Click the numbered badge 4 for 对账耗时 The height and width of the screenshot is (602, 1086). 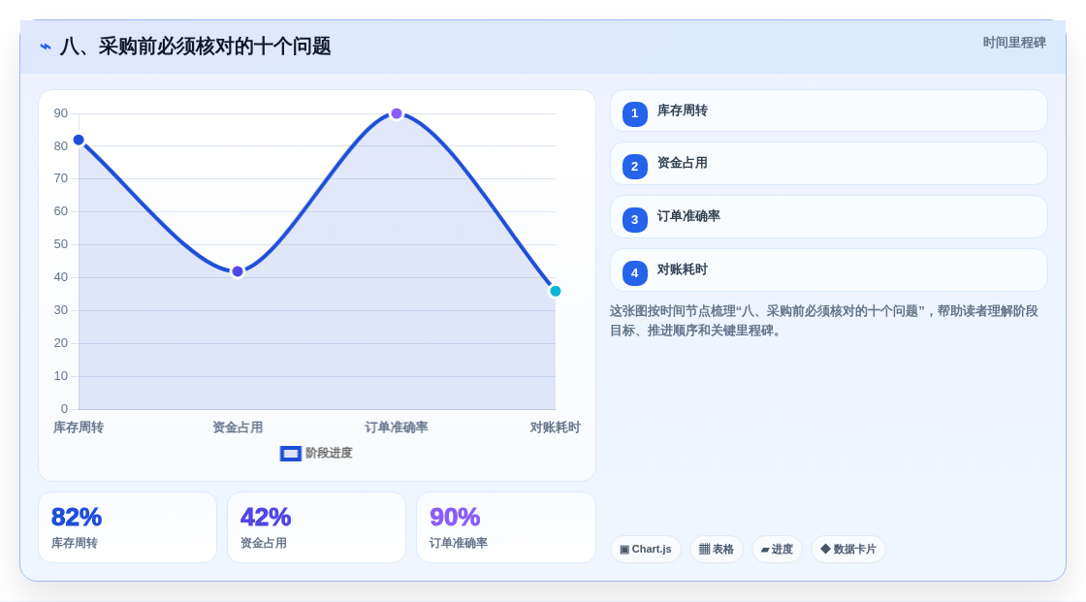[x=634, y=273]
